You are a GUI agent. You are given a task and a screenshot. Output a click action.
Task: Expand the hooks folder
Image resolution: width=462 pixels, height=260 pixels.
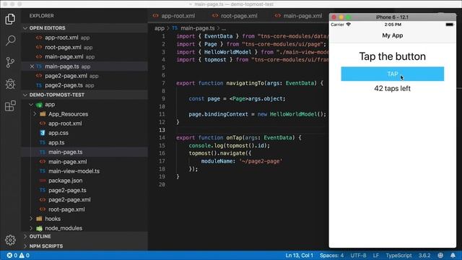[31, 219]
